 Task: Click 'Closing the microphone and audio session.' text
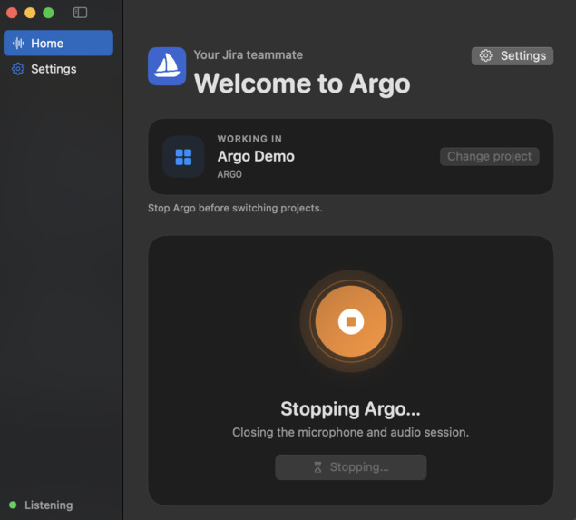tap(350, 432)
